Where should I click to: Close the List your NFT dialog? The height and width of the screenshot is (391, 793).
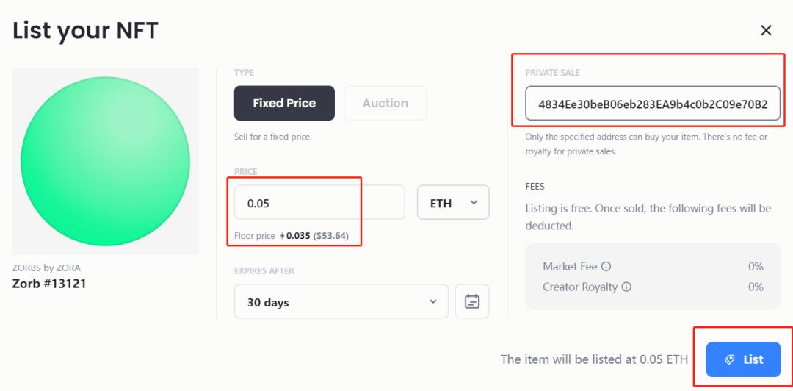tap(766, 30)
